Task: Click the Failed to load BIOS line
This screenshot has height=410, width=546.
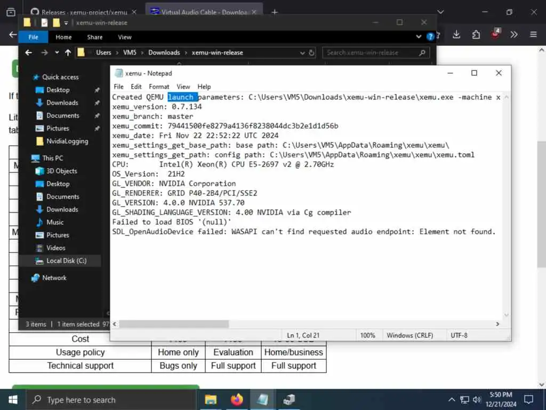Action: click(172, 222)
